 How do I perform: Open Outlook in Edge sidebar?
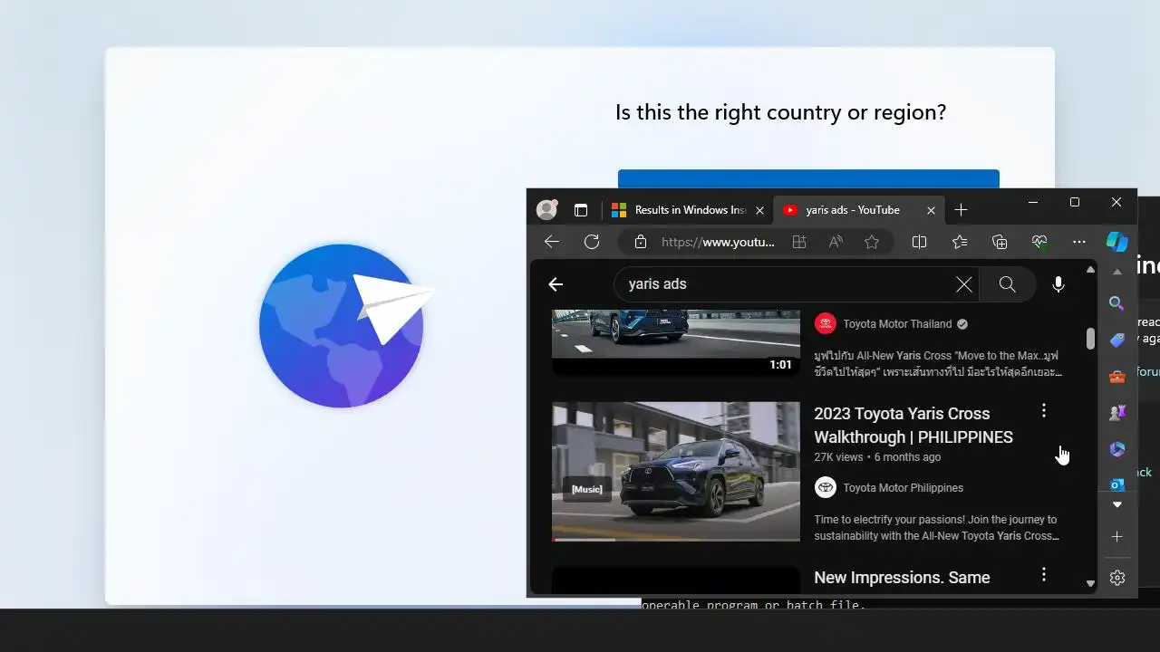coord(1117,484)
